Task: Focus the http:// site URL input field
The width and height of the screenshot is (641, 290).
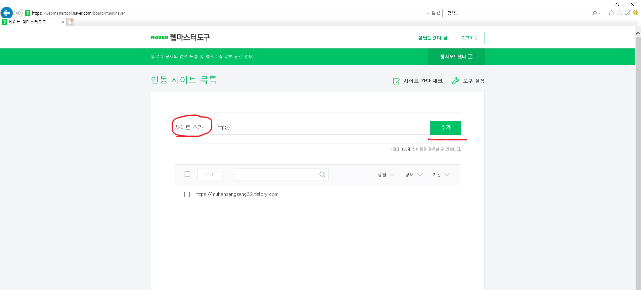Action: coord(320,128)
